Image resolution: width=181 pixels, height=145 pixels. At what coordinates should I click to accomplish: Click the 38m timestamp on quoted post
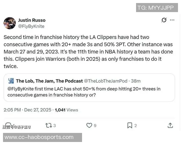(136, 81)
